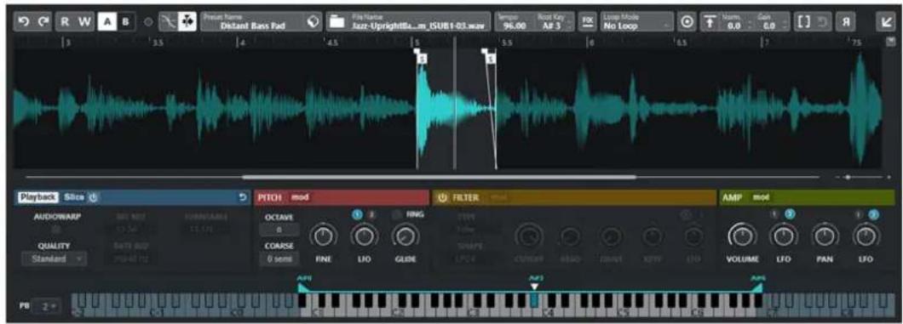Toggle the FILTER section power button
The image size is (903, 324).
tap(443, 197)
